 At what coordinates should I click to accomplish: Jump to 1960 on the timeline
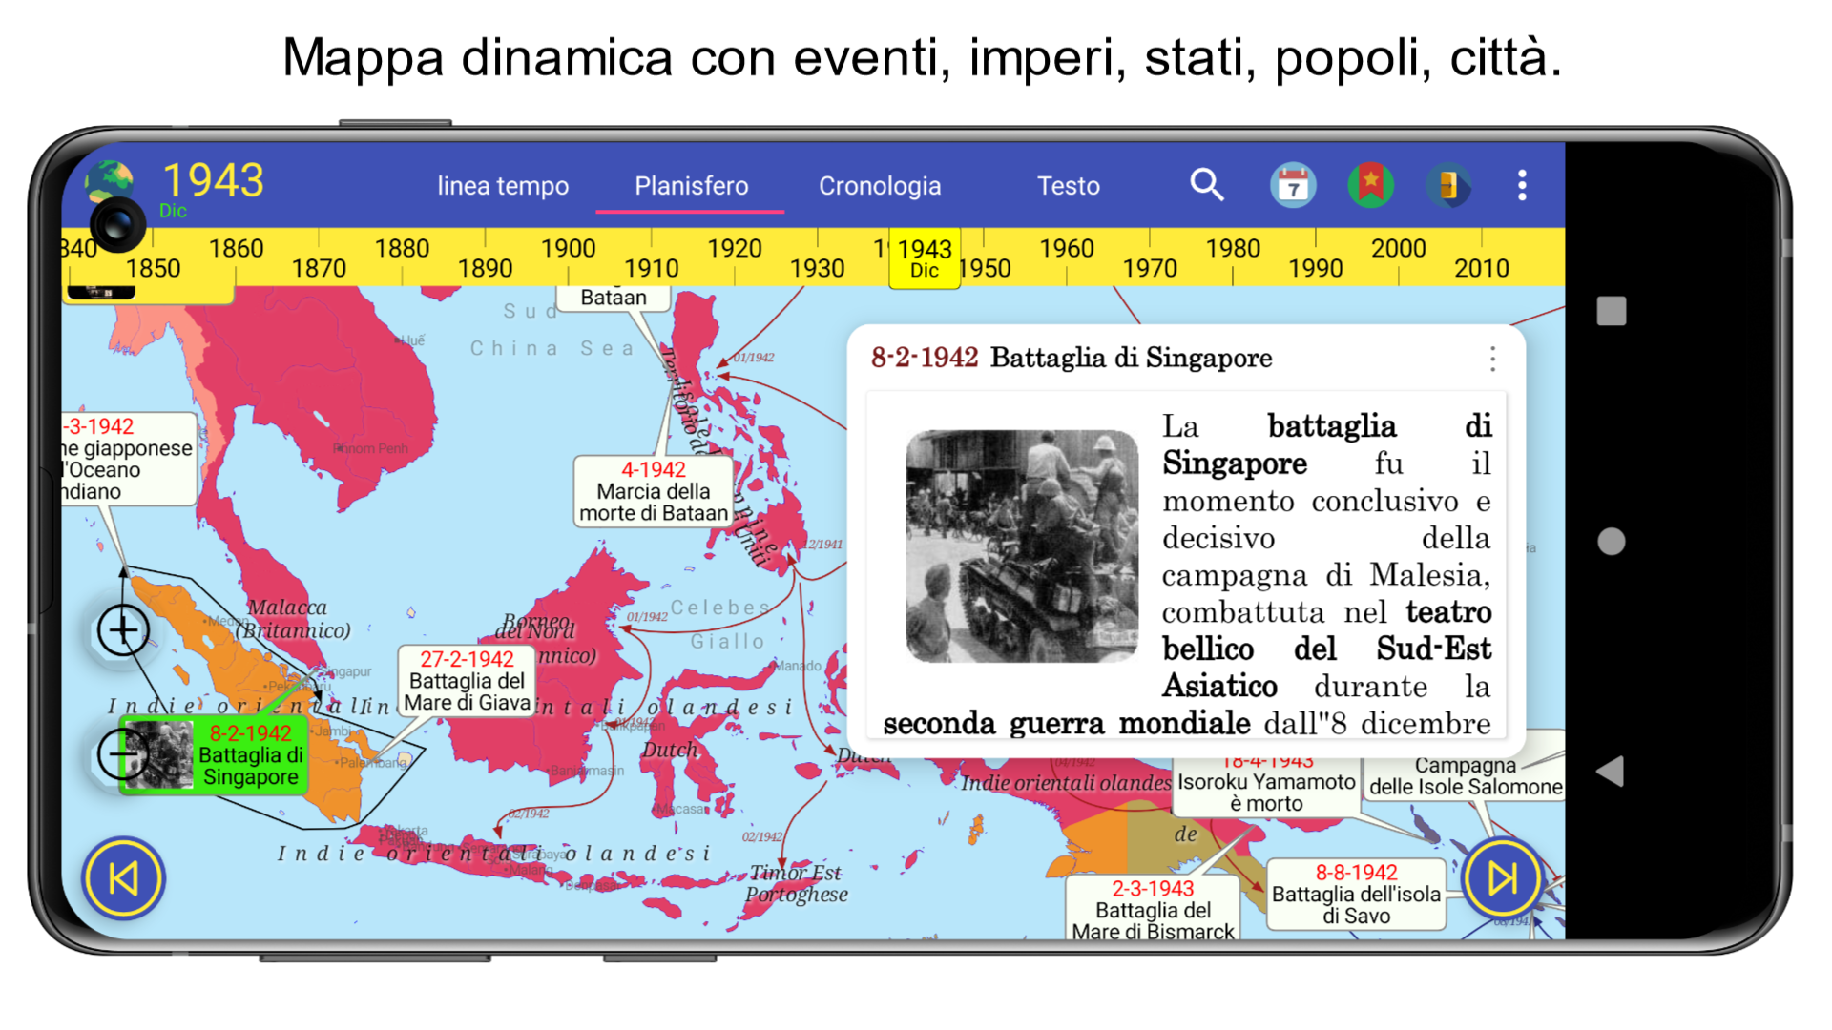[x=1066, y=249]
